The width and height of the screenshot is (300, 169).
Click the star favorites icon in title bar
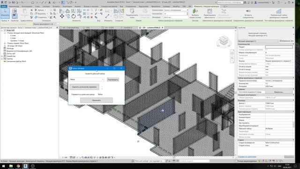point(252,2)
